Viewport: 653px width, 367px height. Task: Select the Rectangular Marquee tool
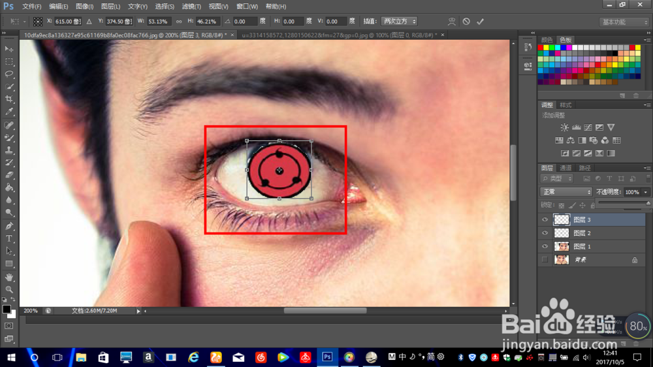coord(9,61)
